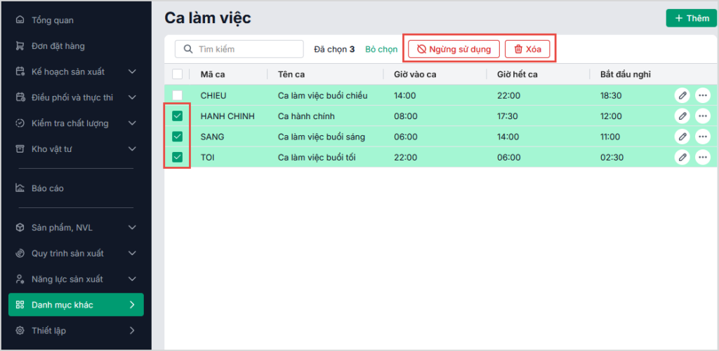Click the Báo cáo chart icon
The height and width of the screenshot is (351, 719).
coord(20,188)
